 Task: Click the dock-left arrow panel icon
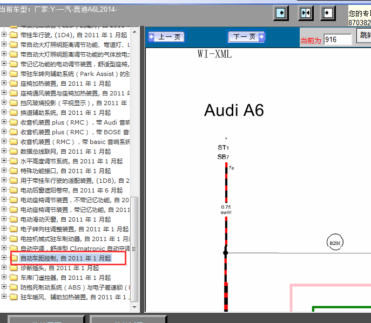tap(328, 13)
